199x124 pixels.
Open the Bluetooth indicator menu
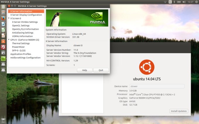[174, 2]
